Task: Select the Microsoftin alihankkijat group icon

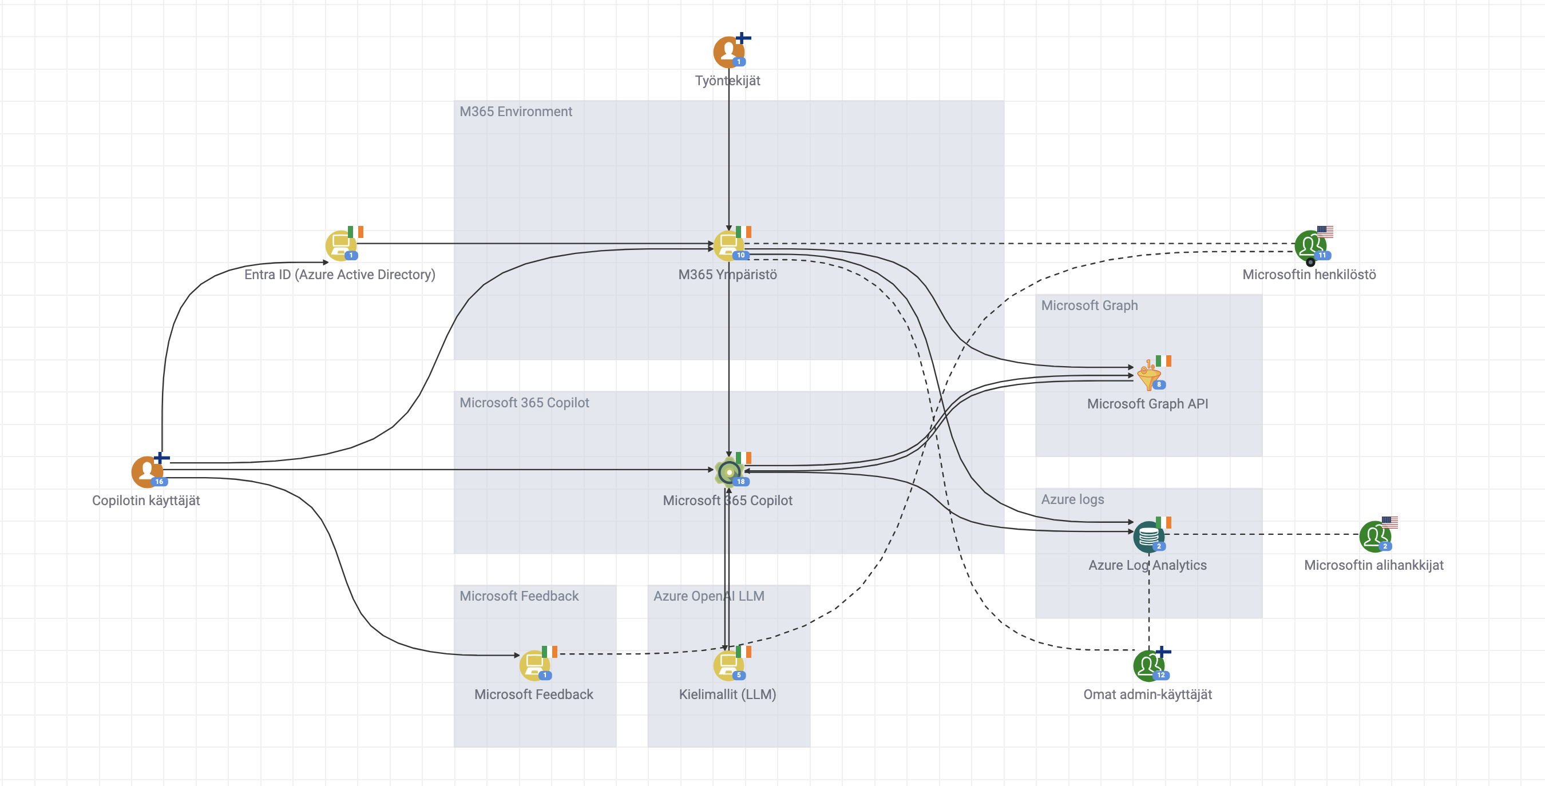Action: (x=1374, y=536)
